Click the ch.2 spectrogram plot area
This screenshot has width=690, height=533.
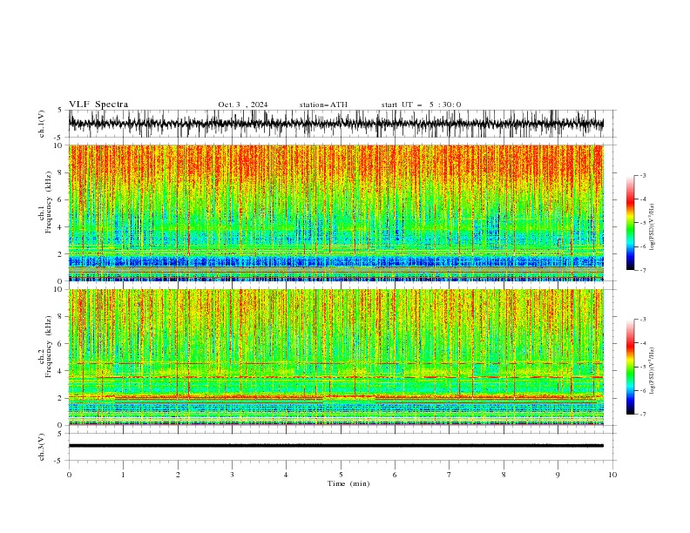click(x=335, y=357)
